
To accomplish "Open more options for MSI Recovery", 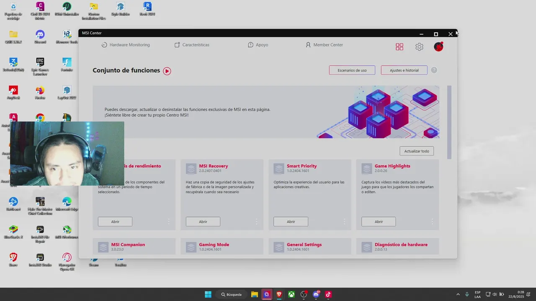I will (257, 222).
